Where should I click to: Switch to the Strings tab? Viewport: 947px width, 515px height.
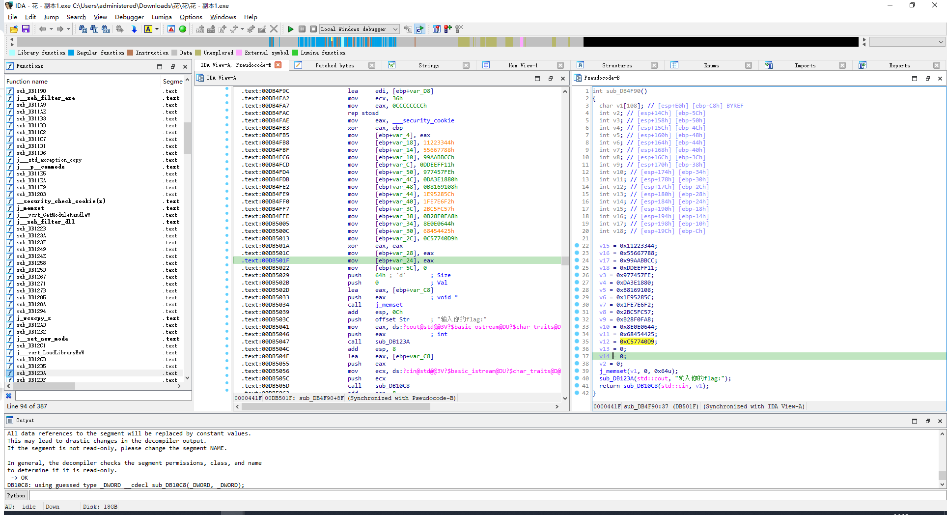point(428,65)
